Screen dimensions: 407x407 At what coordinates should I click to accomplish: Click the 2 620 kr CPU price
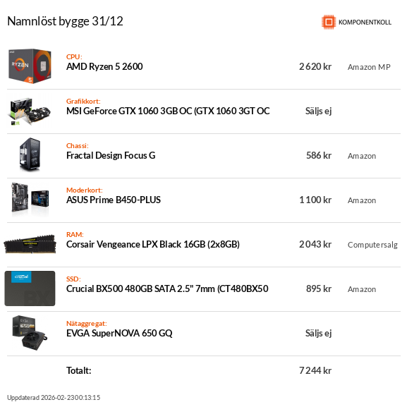(315, 67)
